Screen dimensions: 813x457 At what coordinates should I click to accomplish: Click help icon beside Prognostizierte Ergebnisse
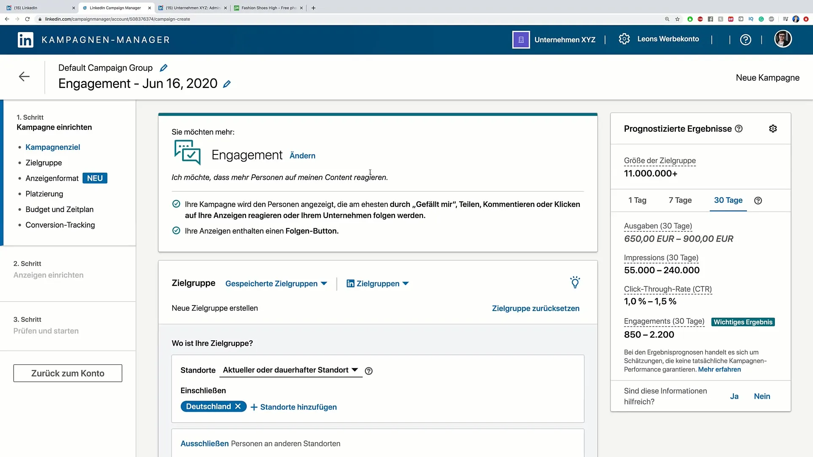click(739, 129)
